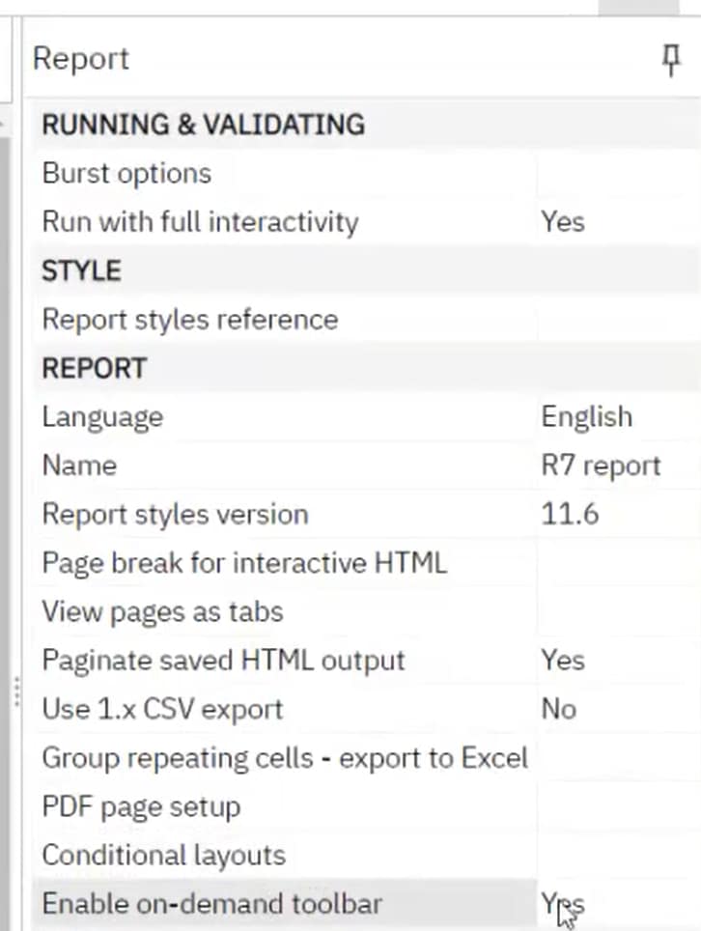Toggle the Use 1.x CSV export value
701x931 pixels.
[559, 709]
